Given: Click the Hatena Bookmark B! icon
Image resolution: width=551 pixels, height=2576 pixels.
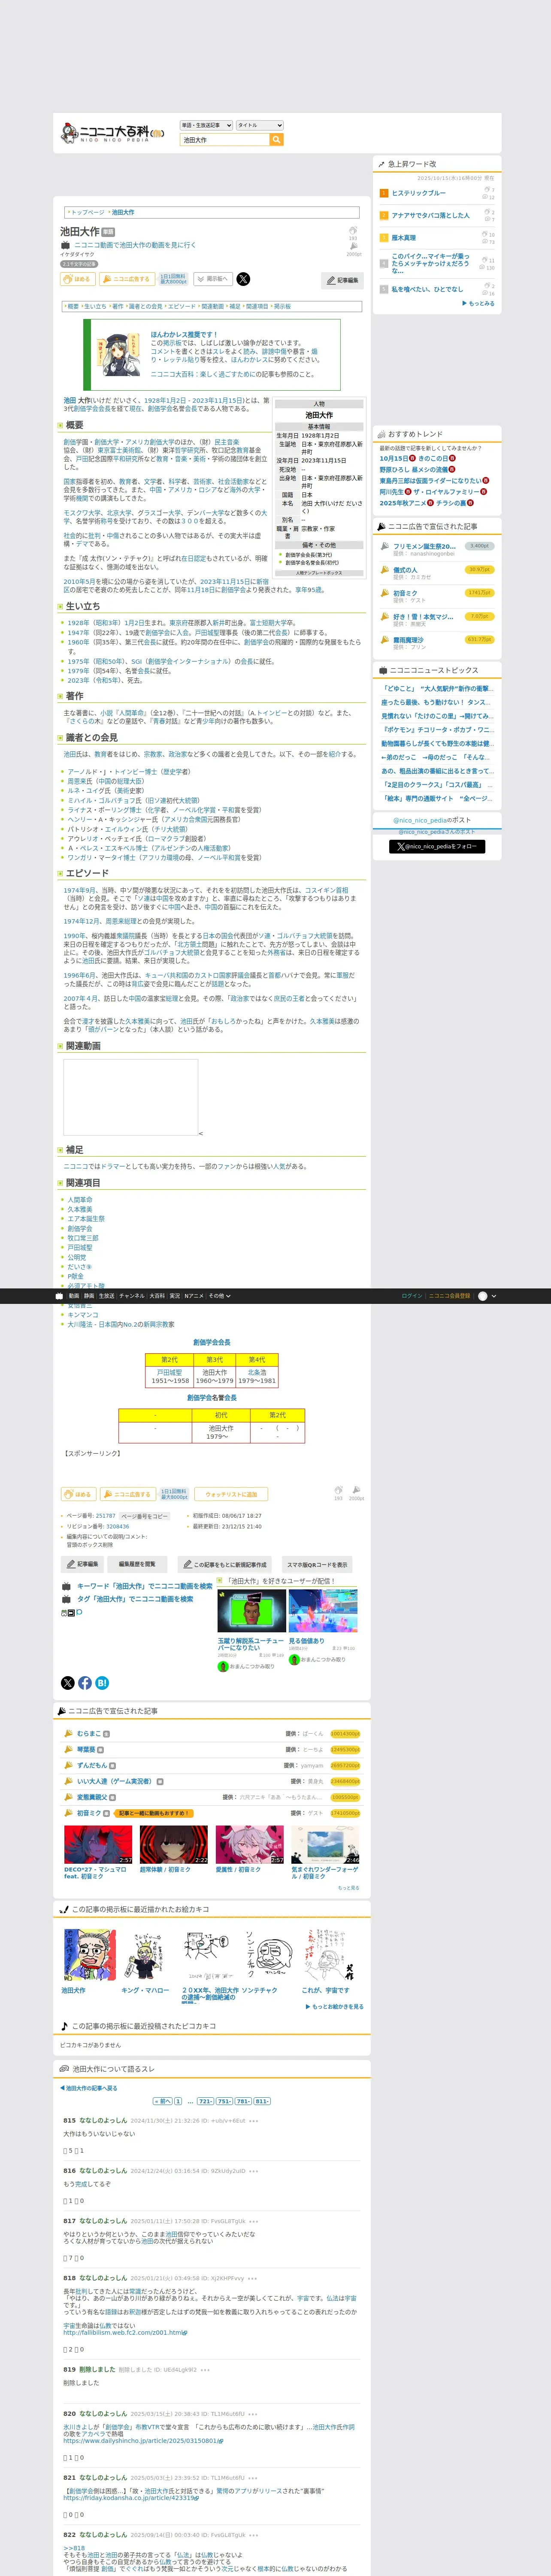Looking at the screenshot, I should (x=102, y=1683).
